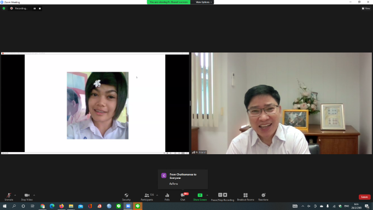Image resolution: width=373 pixels, height=210 pixels.
Task: Stop the video camera
Action: [x=27, y=197]
